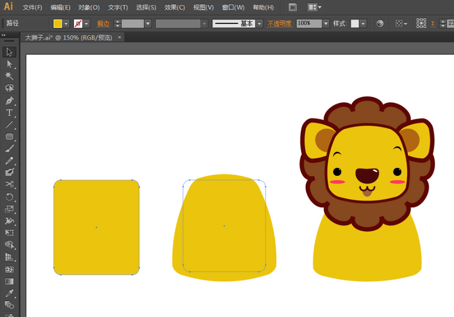
Task: Select the Type tool
Action: [9, 113]
